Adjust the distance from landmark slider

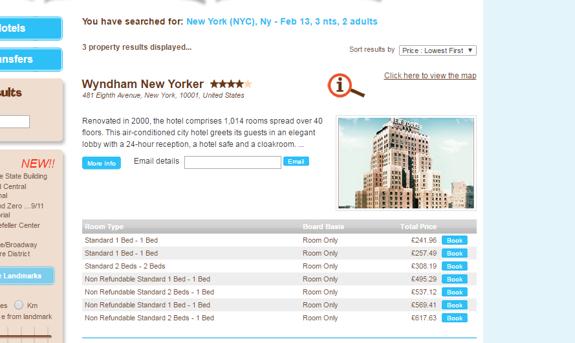click(x=25, y=335)
